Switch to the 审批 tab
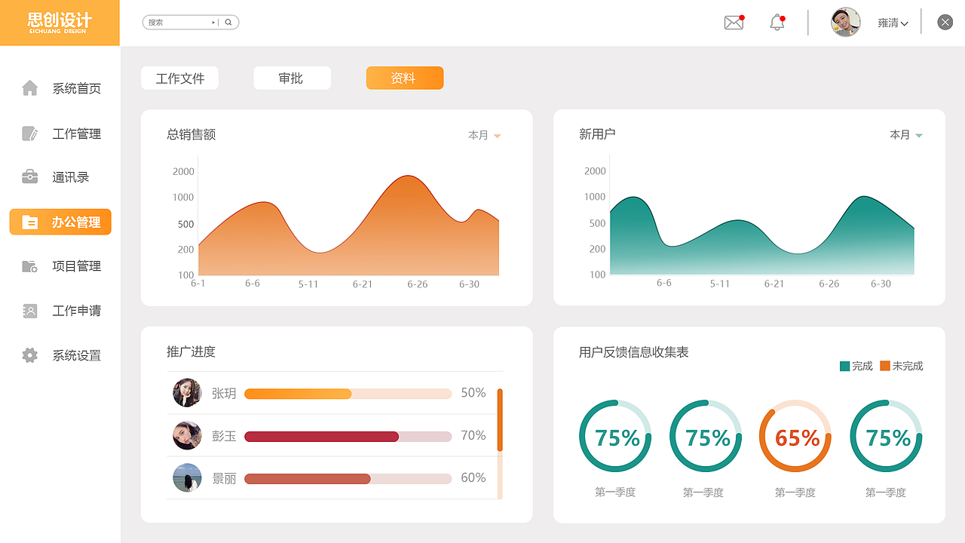The width and height of the screenshot is (965, 543). click(x=292, y=78)
